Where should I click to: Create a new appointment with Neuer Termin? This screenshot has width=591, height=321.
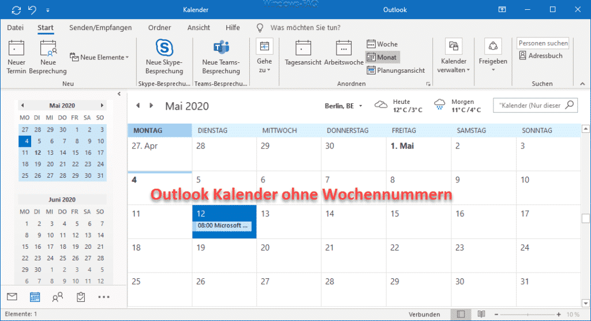[x=16, y=57]
